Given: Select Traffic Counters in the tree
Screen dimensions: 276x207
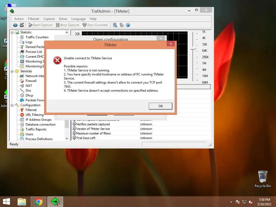Looking at the screenshot, I should click(37, 37).
